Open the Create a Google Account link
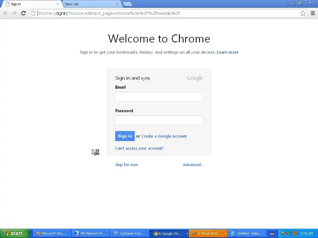Screen dimensions: 318x238 coord(164,136)
